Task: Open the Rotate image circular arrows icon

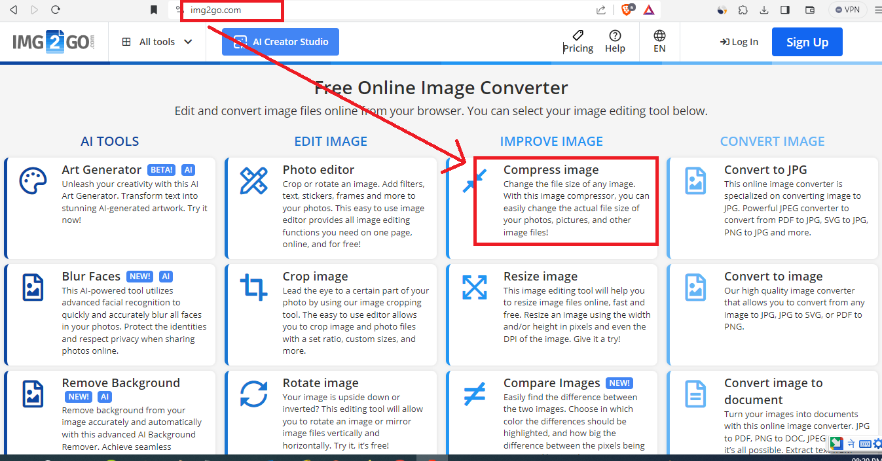Action: (x=253, y=394)
